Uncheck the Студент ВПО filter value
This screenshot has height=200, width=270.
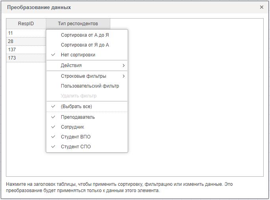click(x=76, y=137)
